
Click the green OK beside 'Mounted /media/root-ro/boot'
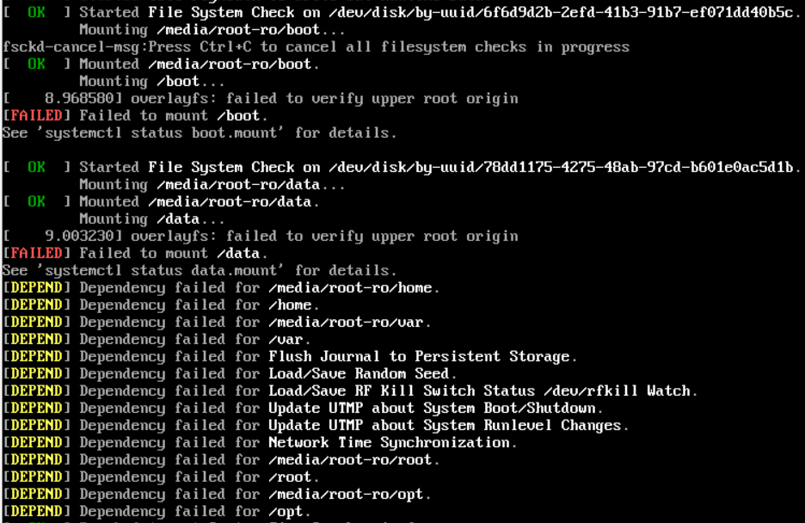36,64
